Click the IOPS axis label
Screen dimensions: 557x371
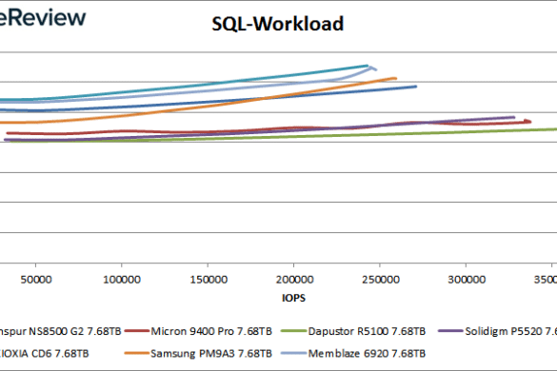293,298
